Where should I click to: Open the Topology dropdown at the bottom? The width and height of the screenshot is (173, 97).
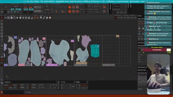pos(29,92)
